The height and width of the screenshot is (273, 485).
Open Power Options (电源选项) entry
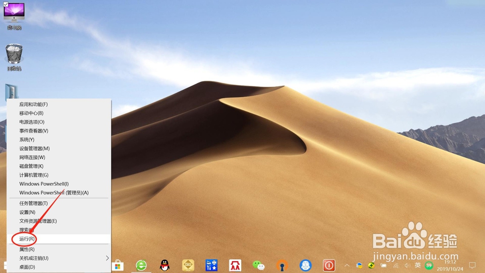(59, 122)
